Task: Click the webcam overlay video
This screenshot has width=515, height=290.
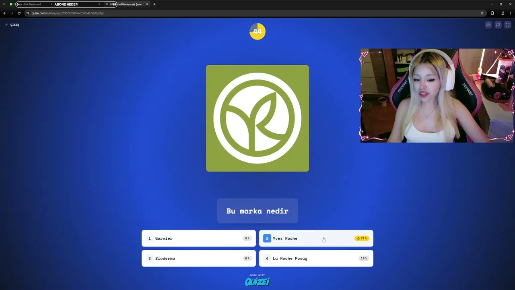Action: pos(437,95)
